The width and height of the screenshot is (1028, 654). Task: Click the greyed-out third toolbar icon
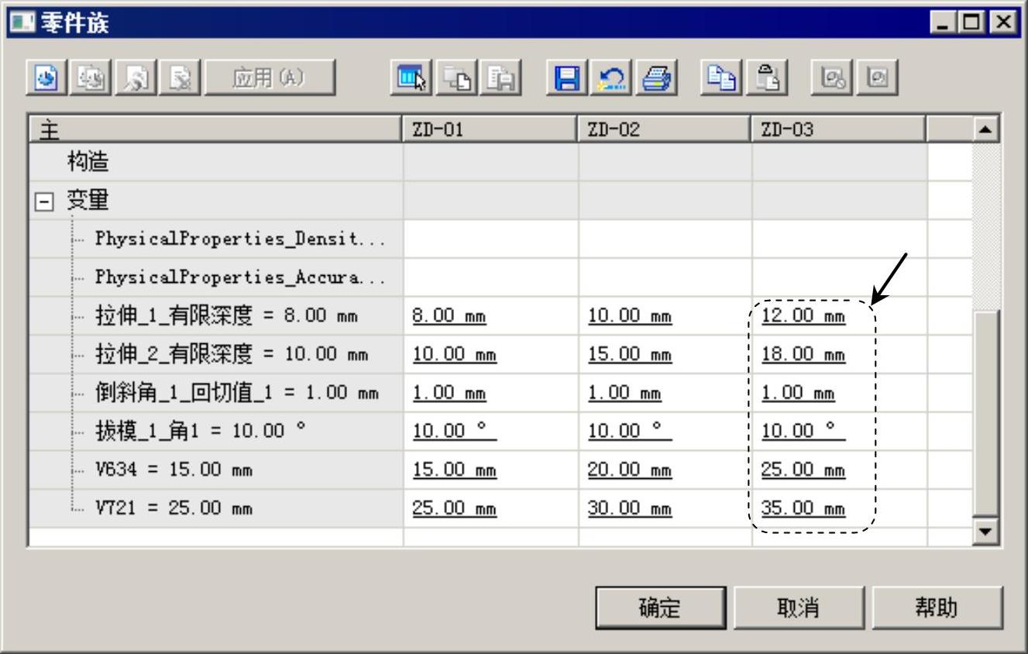click(x=136, y=78)
